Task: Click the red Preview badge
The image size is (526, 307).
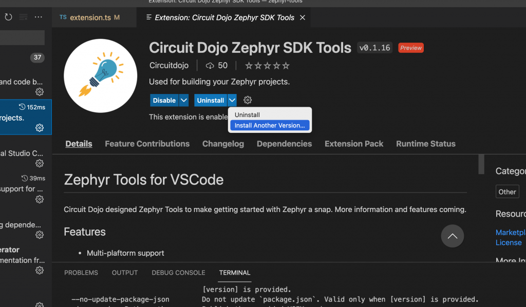Action: click(411, 48)
